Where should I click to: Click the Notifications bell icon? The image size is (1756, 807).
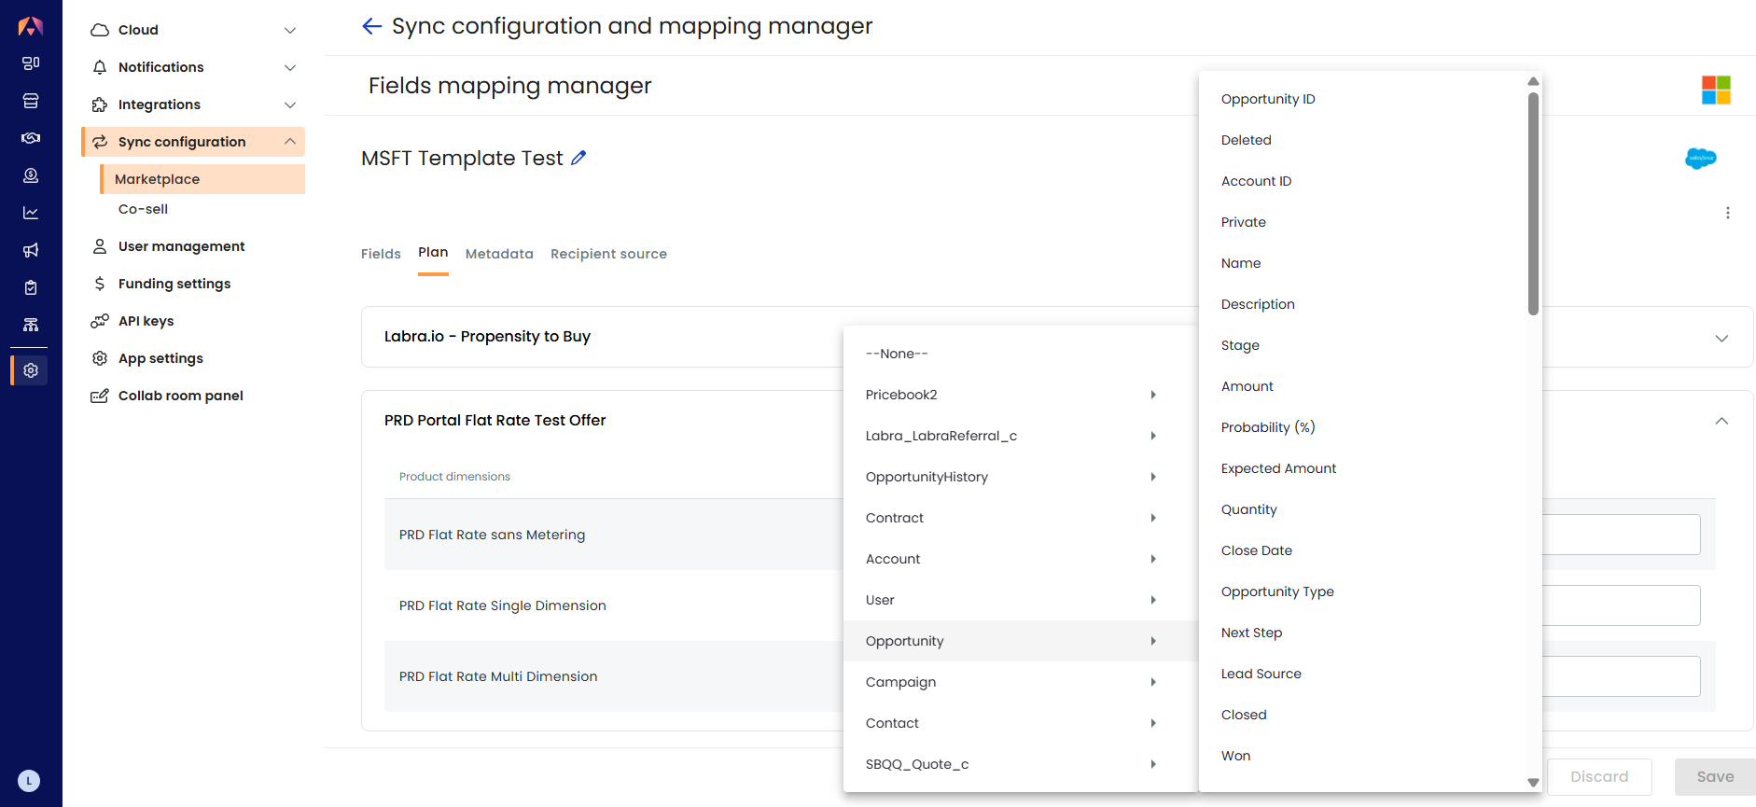100,67
